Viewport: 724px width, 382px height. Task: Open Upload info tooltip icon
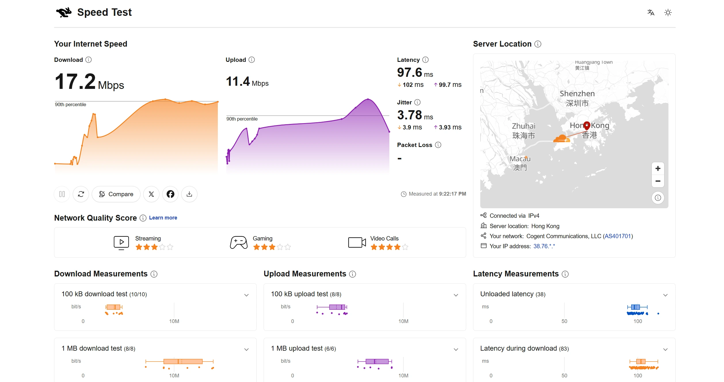(x=252, y=60)
